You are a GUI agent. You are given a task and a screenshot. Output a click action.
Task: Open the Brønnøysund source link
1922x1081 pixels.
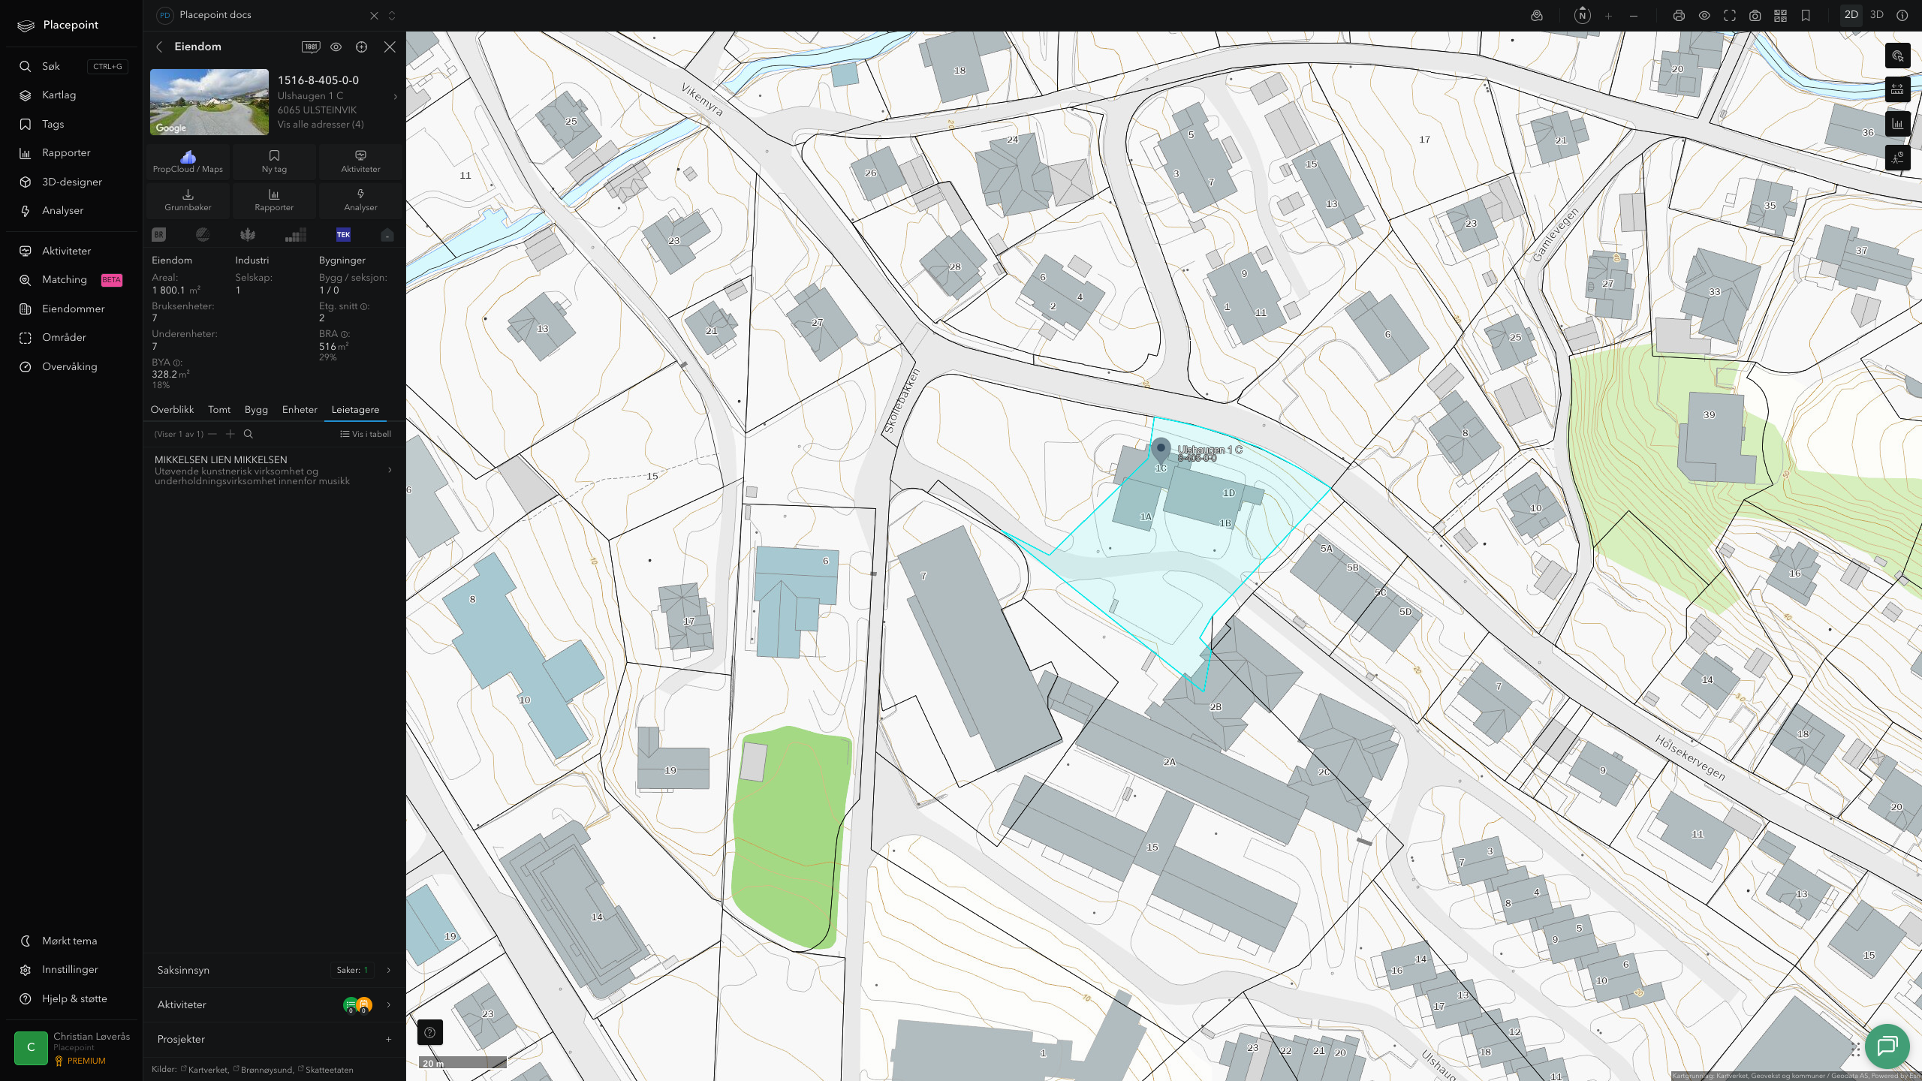pyautogui.click(x=263, y=1070)
